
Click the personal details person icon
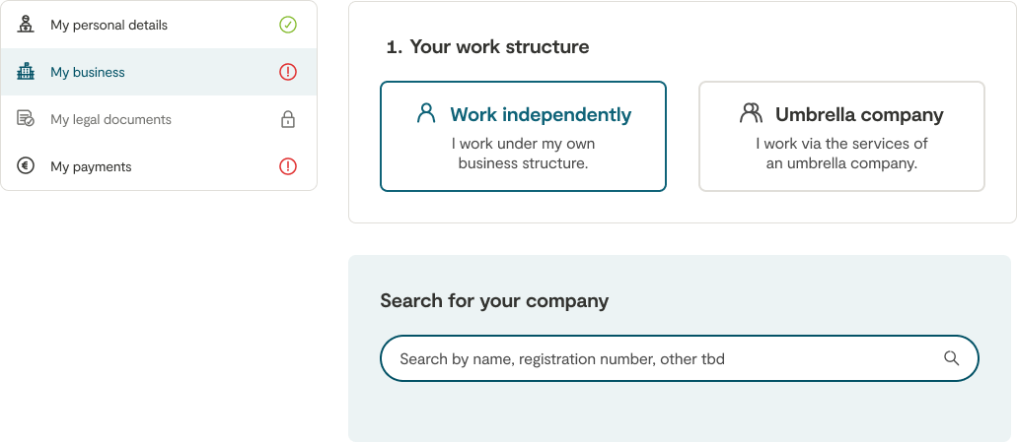(26, 25)
